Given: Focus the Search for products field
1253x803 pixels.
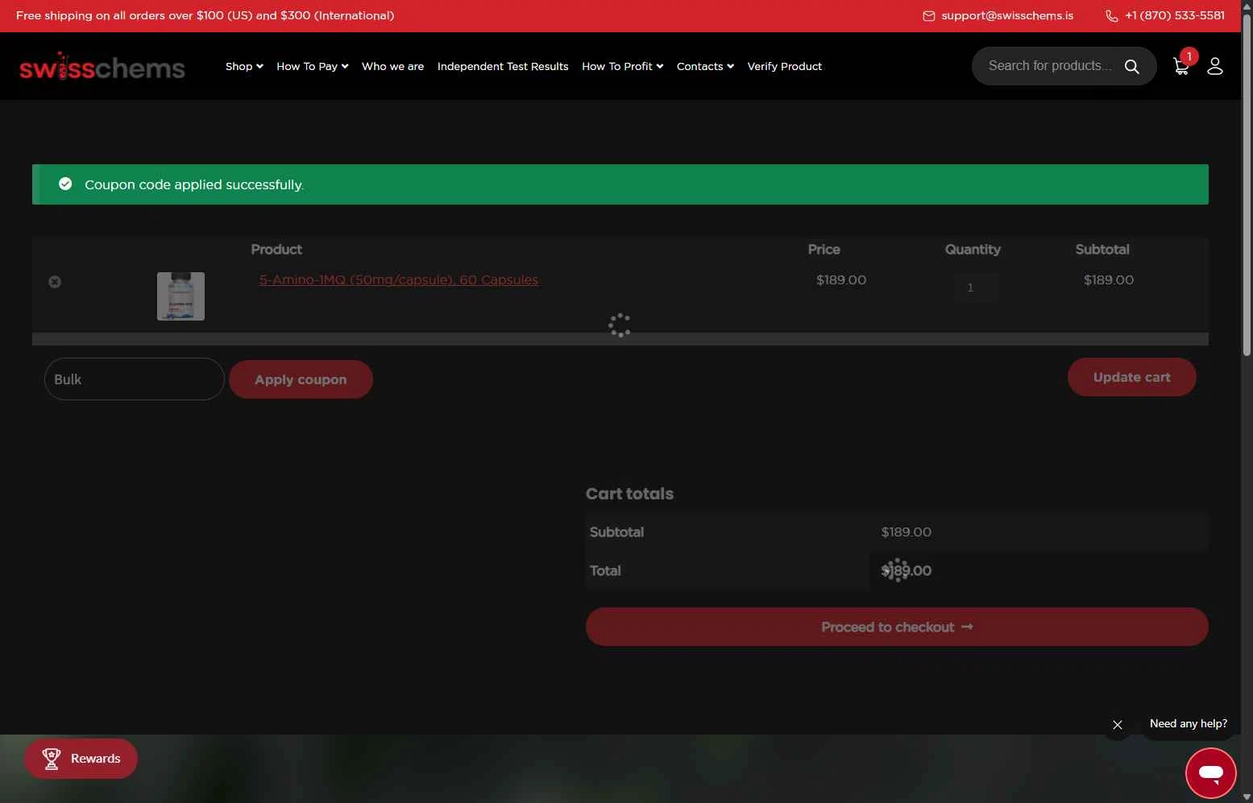Looking at the screenshot, I should coord(1049,66).
